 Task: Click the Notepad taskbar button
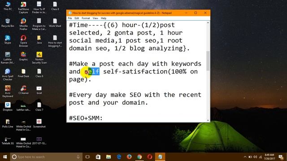coord(160,157)
